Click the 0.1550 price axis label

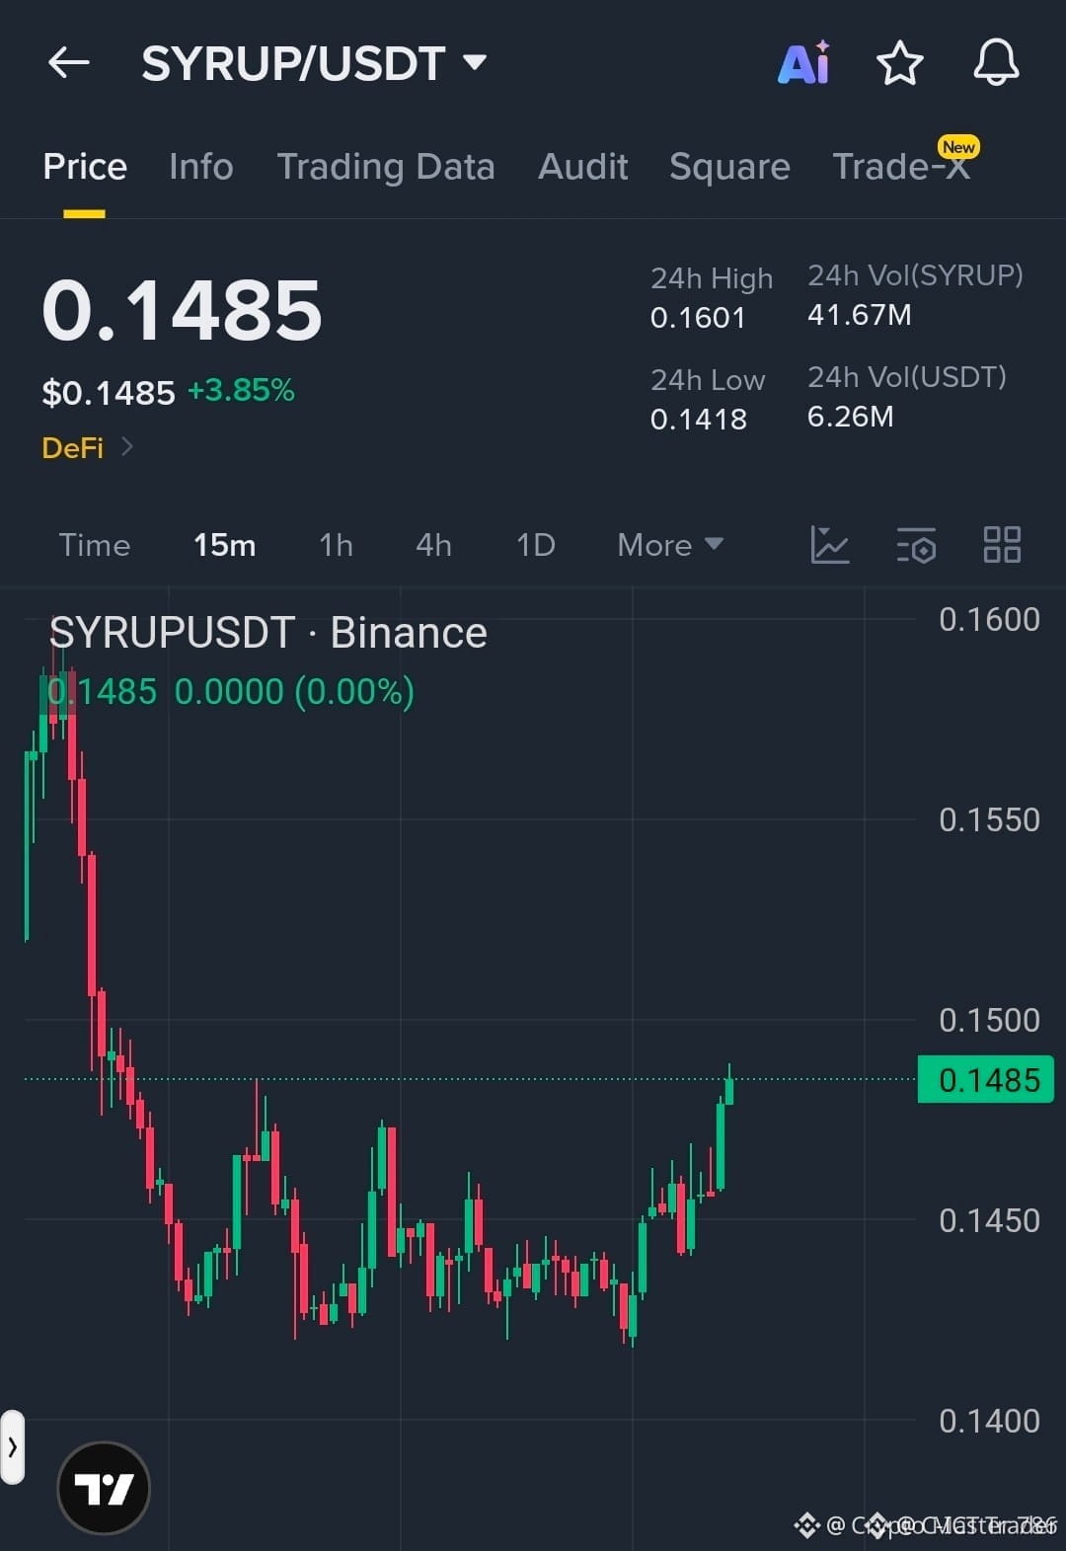tap(989, 820)
